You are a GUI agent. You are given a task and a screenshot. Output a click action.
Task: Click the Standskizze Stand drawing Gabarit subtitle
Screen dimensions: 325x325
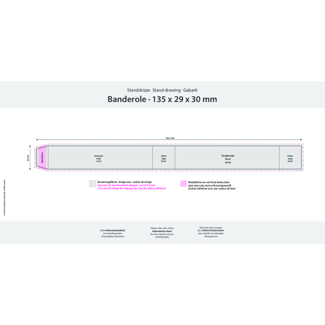pyautogui.click(x=162, y=90)
